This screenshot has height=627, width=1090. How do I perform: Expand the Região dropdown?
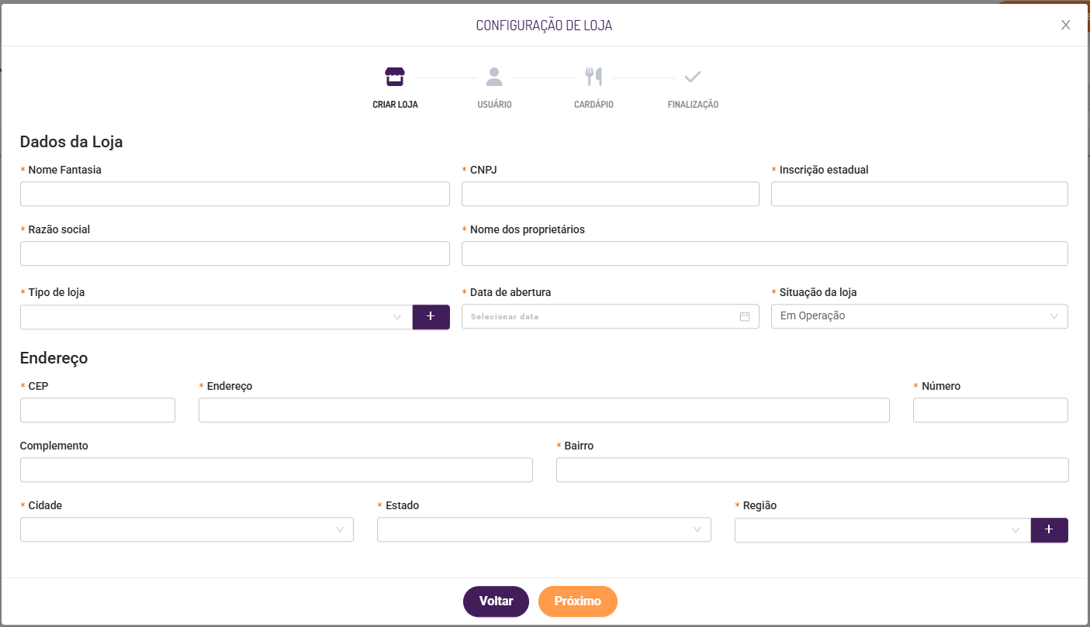tap(882, 530)
